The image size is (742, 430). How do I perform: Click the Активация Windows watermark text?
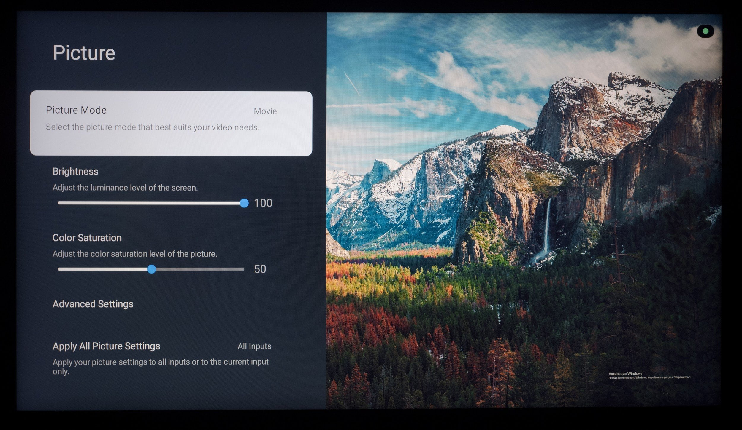click(x=625, y=374)
